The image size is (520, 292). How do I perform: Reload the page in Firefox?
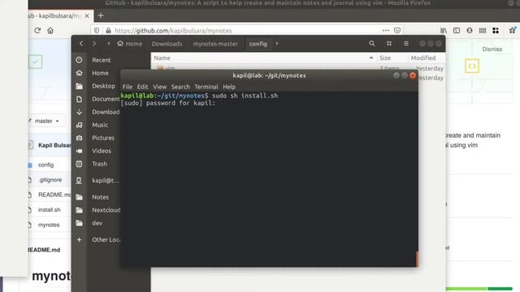pyautogui.click(x=37, y=31)
